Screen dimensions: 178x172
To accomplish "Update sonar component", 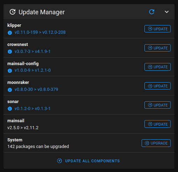I will point(157,105).
